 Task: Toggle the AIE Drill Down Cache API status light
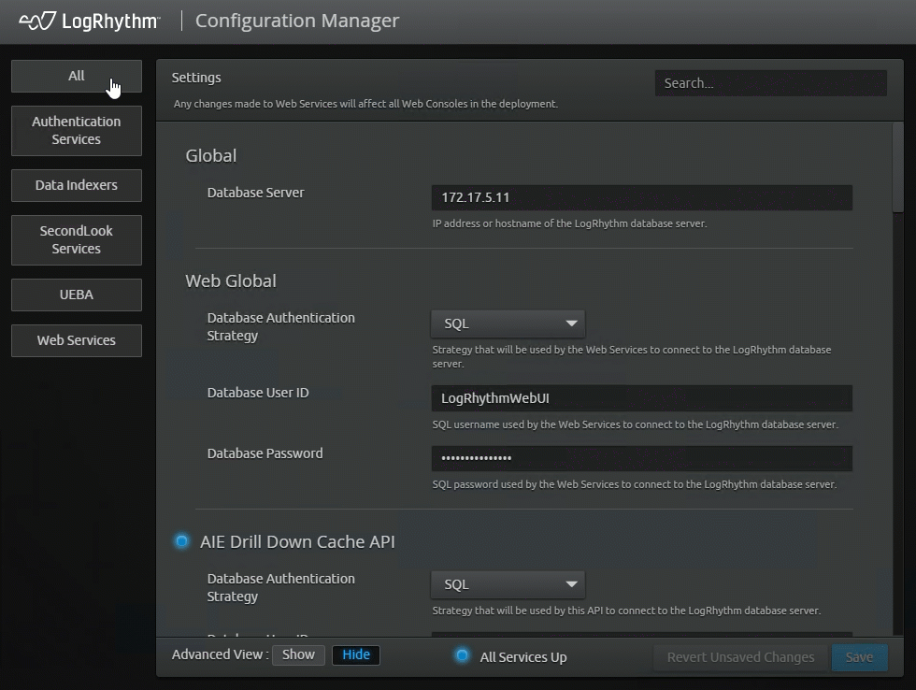182,540
